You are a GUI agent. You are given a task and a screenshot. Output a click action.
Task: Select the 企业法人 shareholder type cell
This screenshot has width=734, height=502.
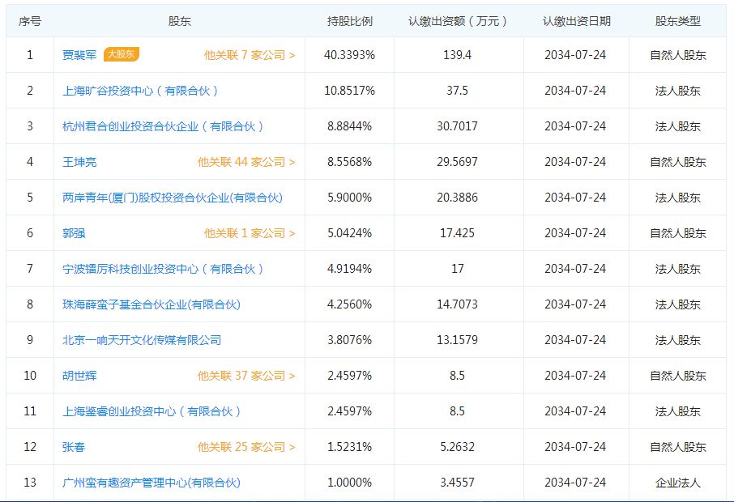tap(678, 483)
